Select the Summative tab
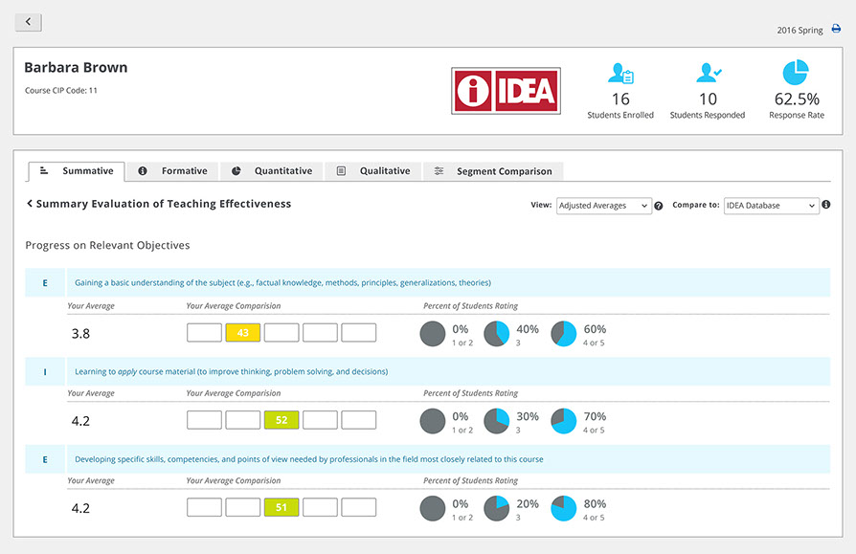Viewport: 856px width, 554px height. point(77,171)
